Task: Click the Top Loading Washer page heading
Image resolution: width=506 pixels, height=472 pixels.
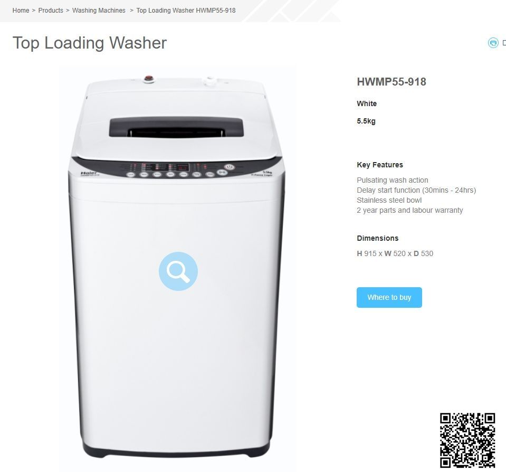Action: 90,43
